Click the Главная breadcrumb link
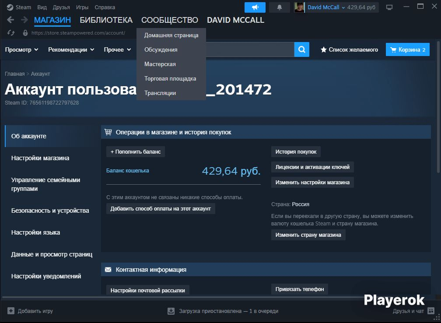The image size is (441, 323). [x=14, y=74]
